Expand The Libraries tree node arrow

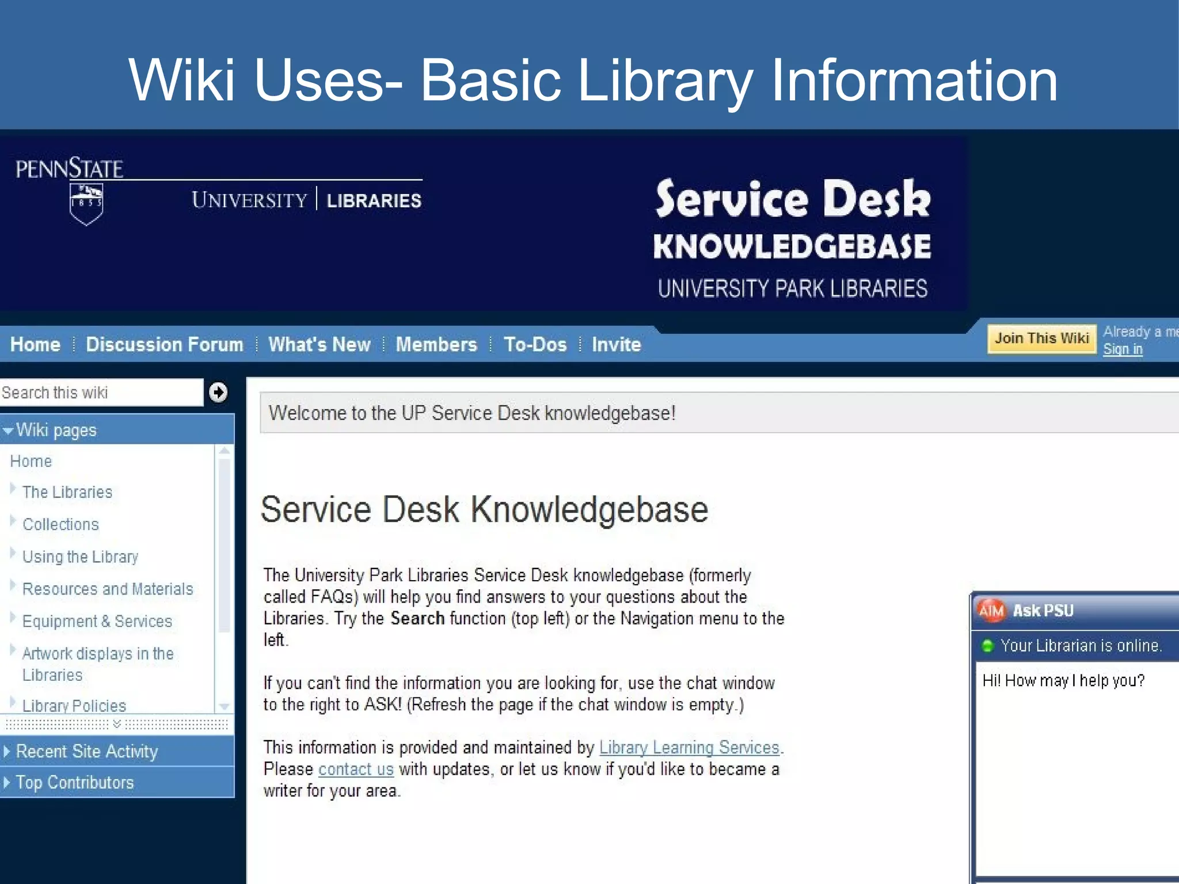[13, 489]
